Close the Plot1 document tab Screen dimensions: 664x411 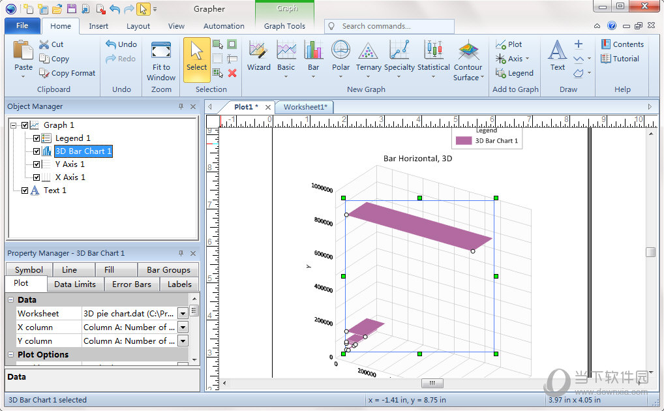[267, 107]
